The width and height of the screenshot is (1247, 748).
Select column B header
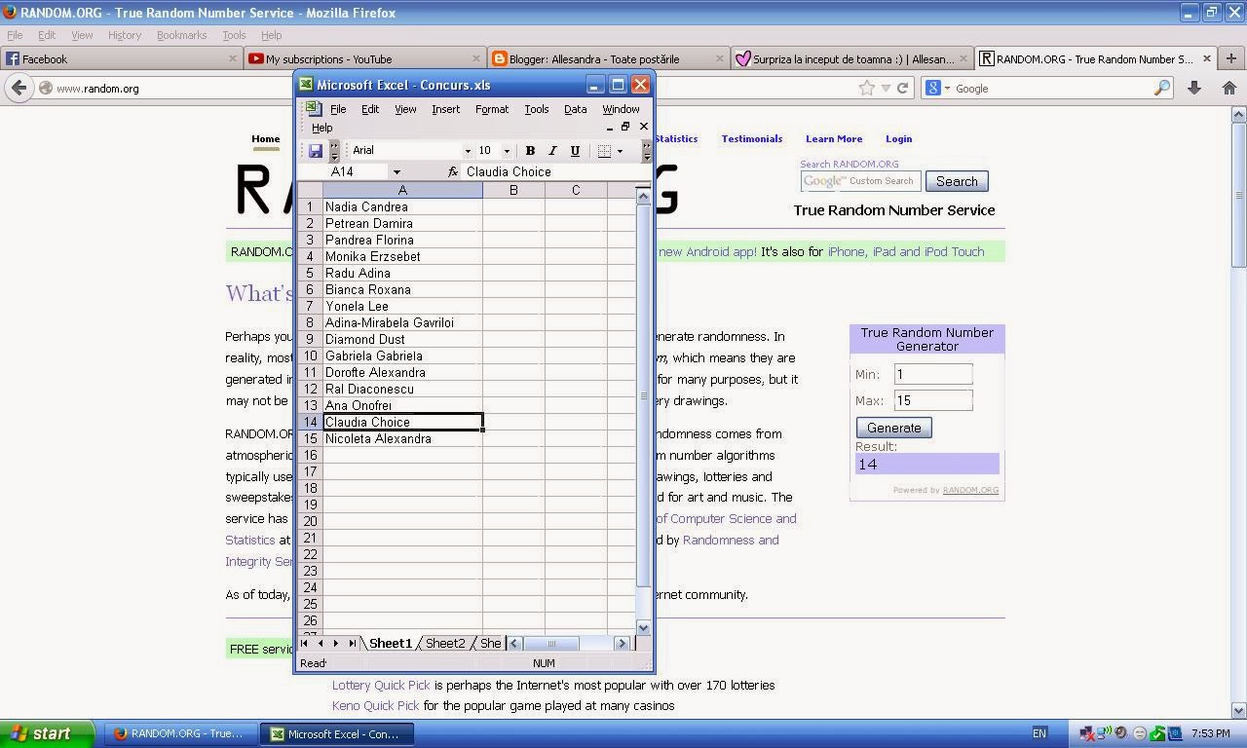513,190
